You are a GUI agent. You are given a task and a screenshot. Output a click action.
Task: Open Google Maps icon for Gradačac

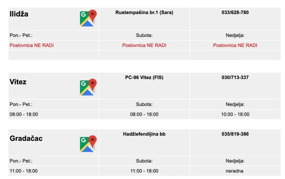click(x=88, y=144)
